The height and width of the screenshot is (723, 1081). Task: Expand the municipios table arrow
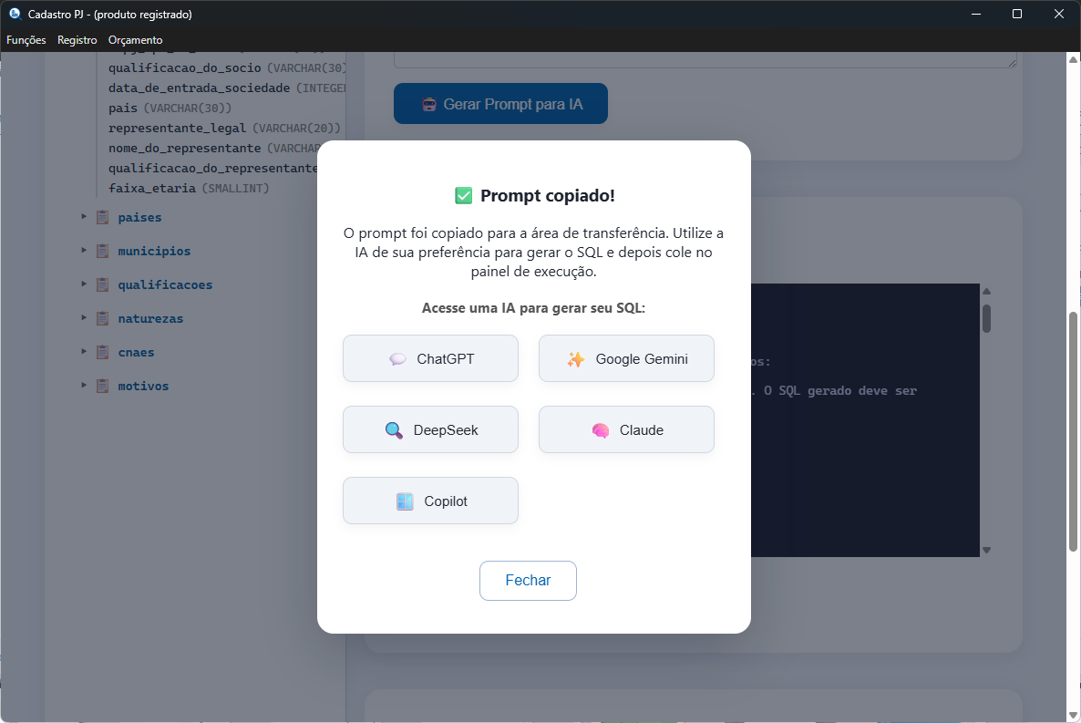click(x=84, y=251)
